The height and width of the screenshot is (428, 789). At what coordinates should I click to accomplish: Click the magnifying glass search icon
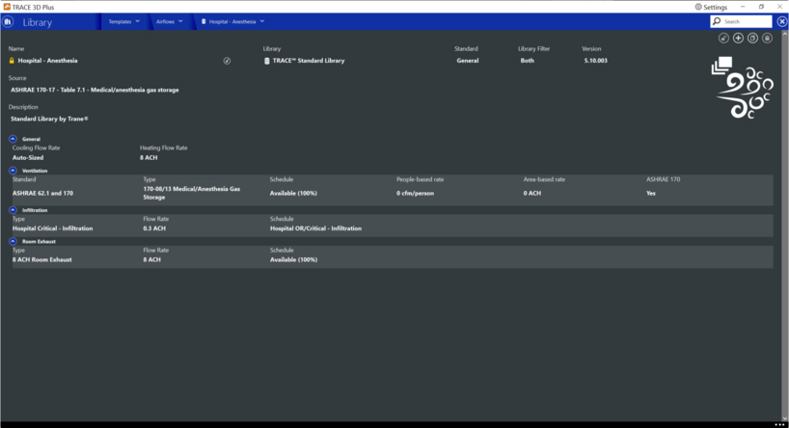click(x=717, y=21)
